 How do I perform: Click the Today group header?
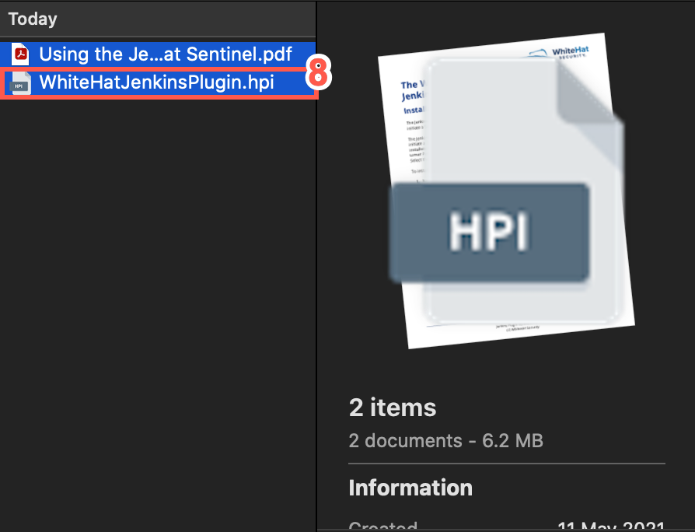coord(33,18)
